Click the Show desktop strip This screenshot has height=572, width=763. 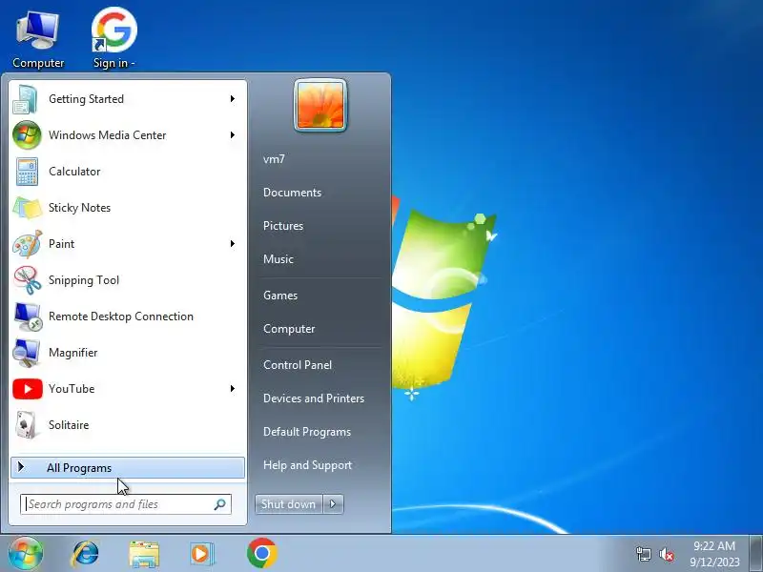pyautogui.click(x=756, y=553)
